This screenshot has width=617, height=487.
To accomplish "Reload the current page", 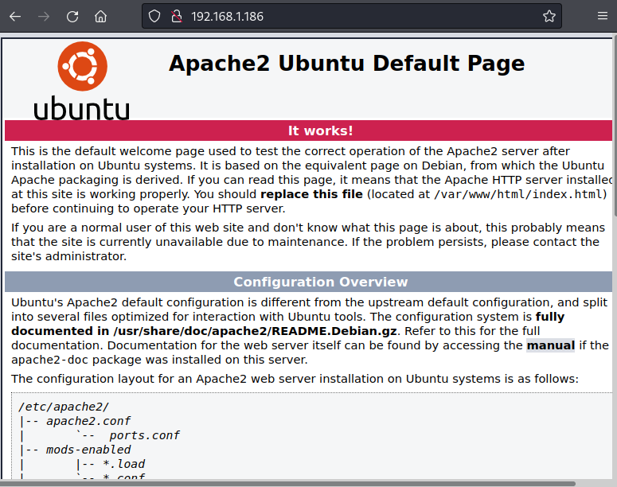I will coord(72,17).
